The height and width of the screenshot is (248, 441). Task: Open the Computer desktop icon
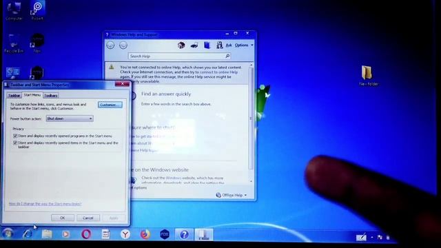coord(14,11)
